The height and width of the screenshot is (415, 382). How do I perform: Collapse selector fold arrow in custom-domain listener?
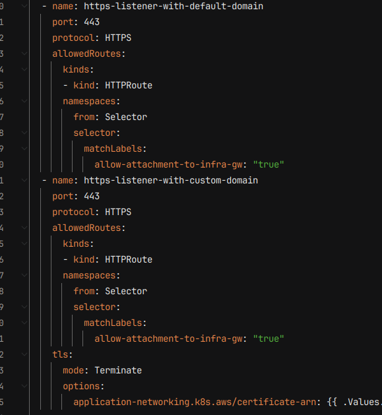24,307
